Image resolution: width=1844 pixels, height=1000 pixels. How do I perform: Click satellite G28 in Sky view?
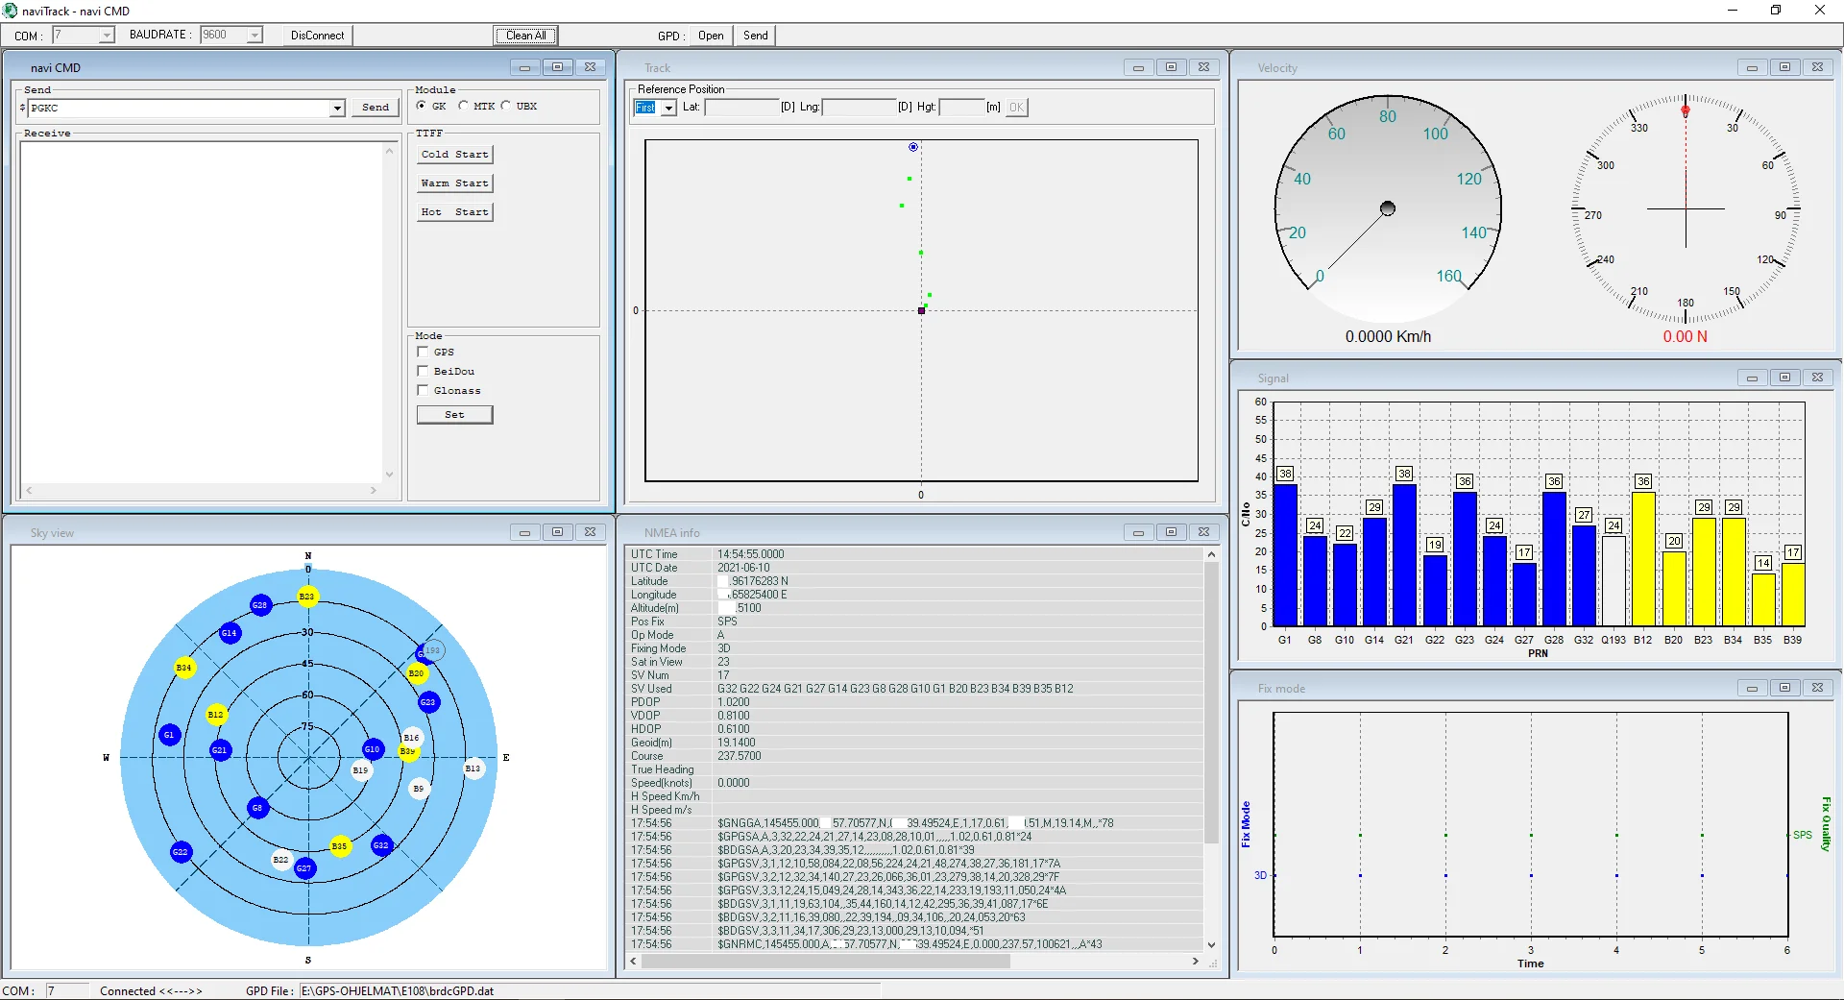pos(259,605)
